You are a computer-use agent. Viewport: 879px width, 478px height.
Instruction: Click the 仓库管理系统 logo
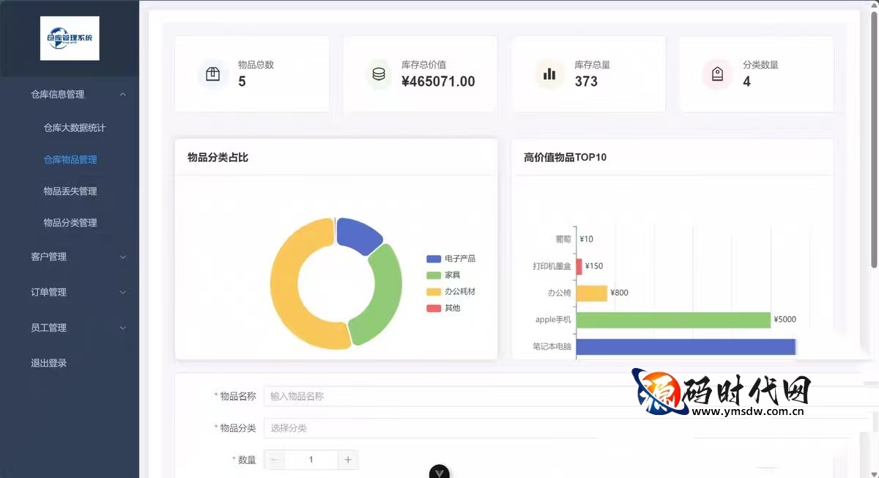pos(70,37)
